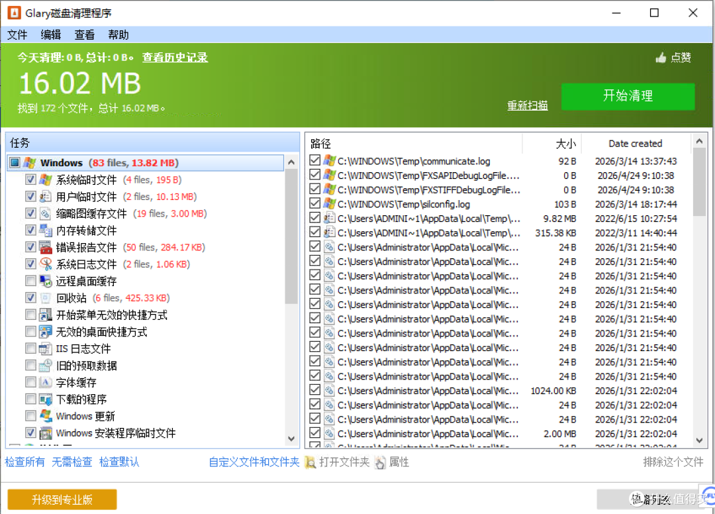Click the 用户临时文件 icon
Image resolution: width=715 pixels, height=514 pixels.
(x=46, y=197)
